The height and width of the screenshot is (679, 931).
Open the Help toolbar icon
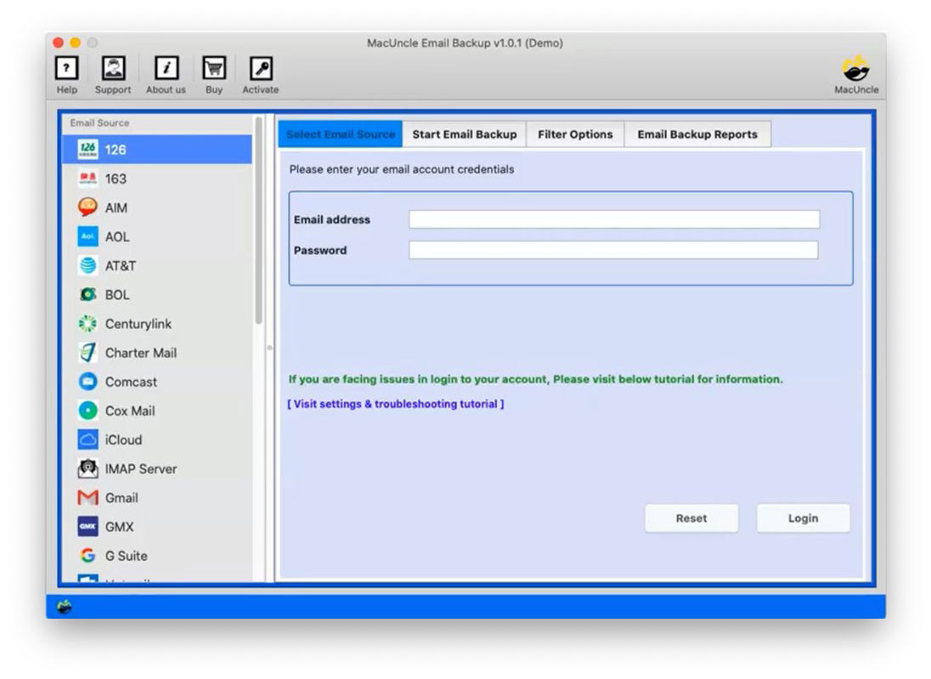point(66,70)
